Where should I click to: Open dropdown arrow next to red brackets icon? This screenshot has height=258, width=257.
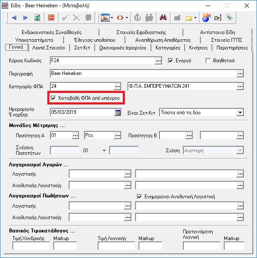click(x=127, y=17)
